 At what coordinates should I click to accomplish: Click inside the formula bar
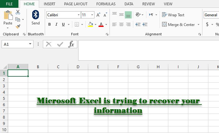(149, 50)
